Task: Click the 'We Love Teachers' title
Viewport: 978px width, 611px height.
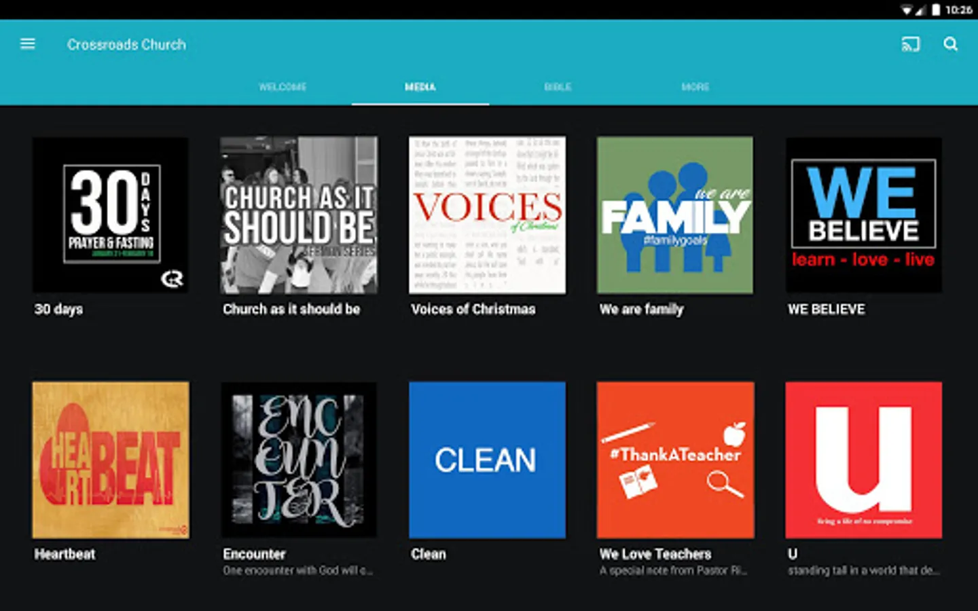Action: pos(655,554)
